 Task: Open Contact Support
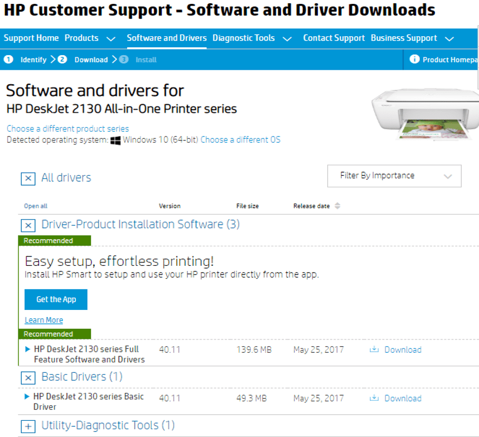click(x=334, y=38)
